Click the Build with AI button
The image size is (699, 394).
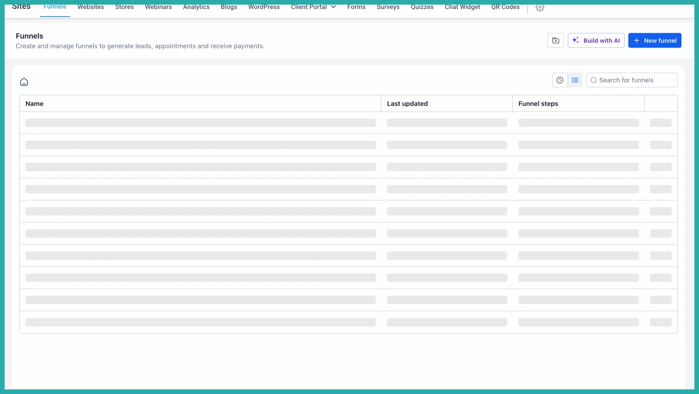(596, 41)
